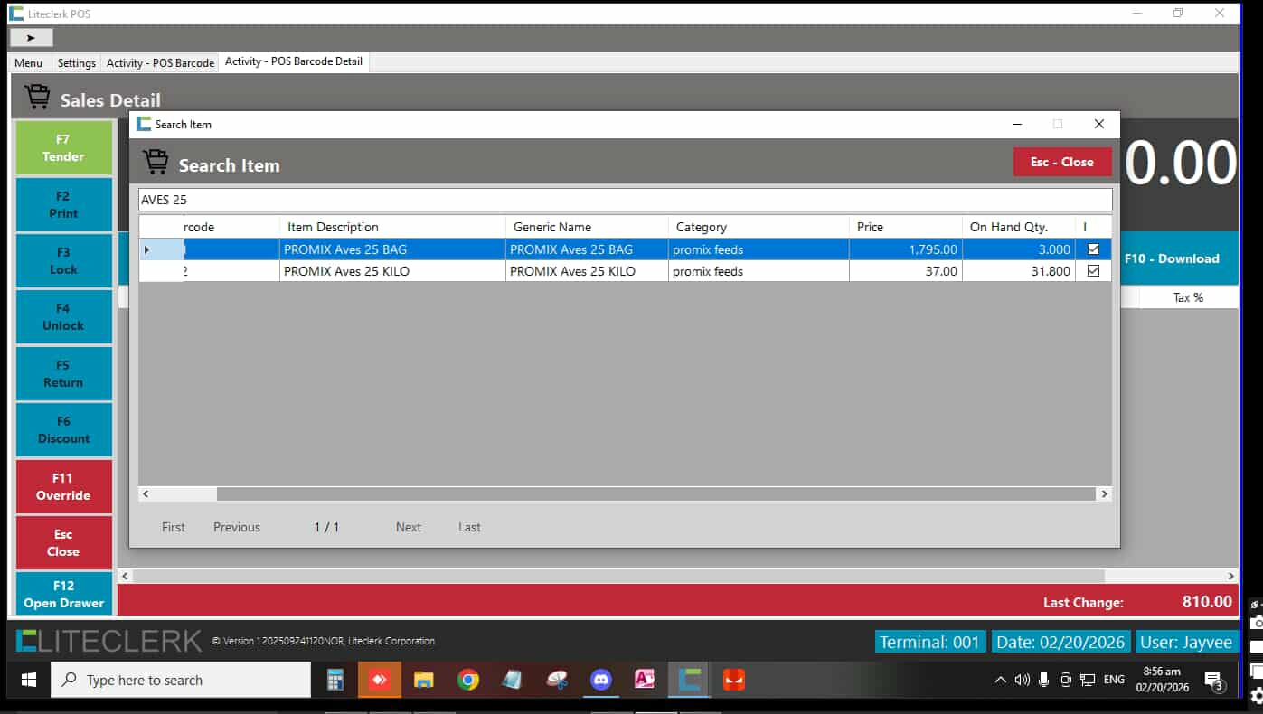The width and height of the screenshot is (1263, 714).
Task: Click the search box containing AVES 25
Action: (x=624, y=200)
